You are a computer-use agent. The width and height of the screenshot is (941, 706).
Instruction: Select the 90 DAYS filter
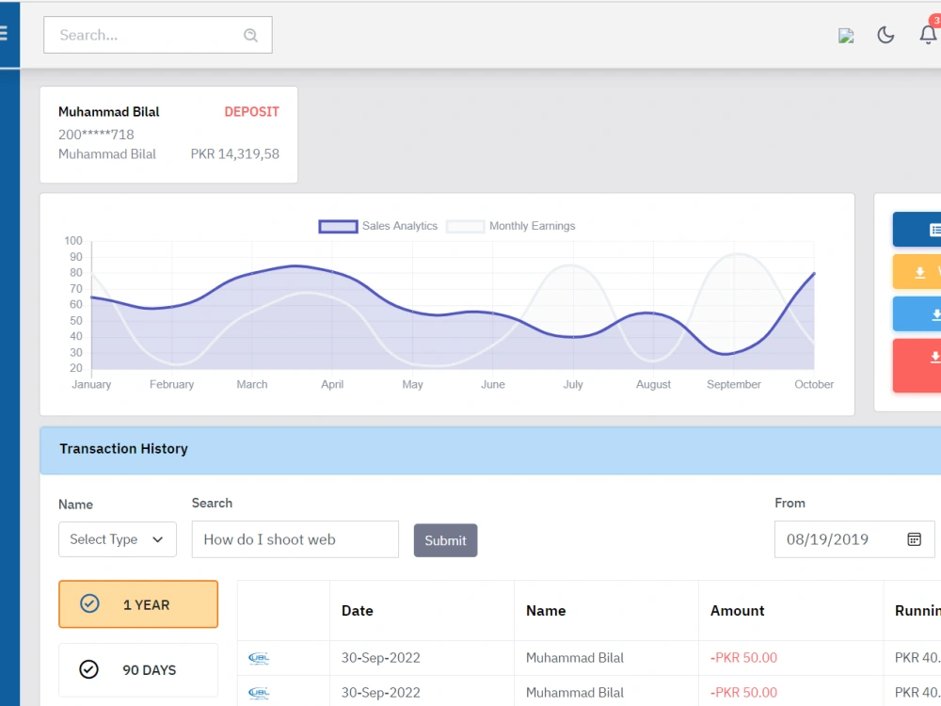click(x=138, y=669)
